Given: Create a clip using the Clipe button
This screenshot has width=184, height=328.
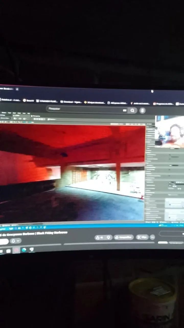Looking at the screenshot, I should pos(142,237).
